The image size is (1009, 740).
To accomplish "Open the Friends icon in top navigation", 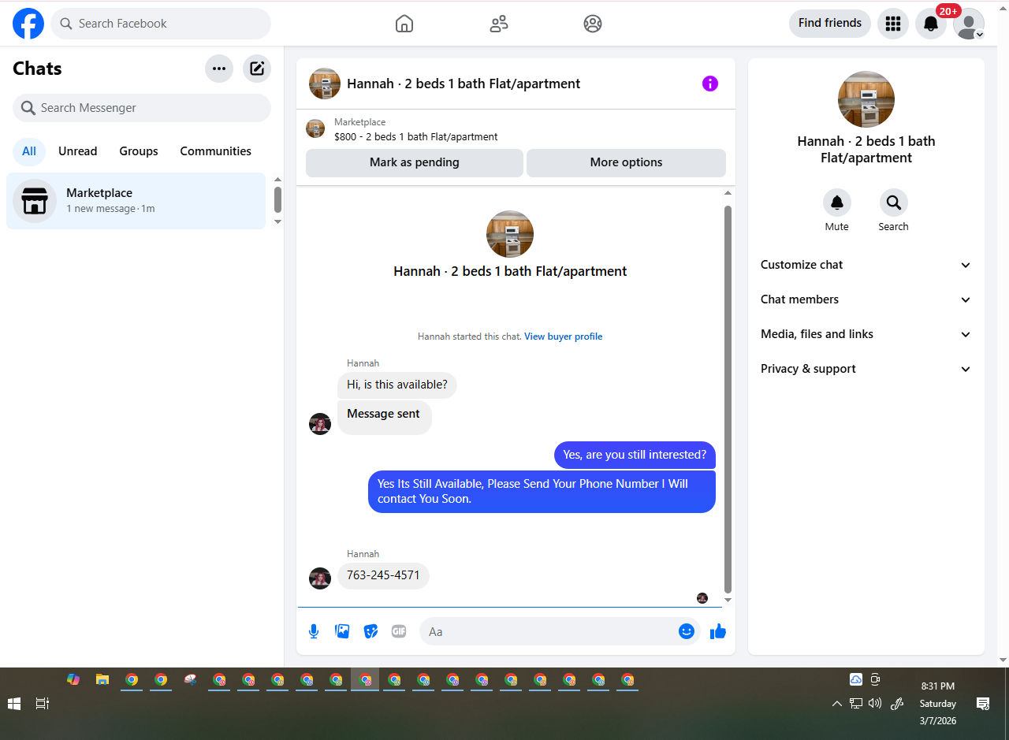I will coord(499,24).
